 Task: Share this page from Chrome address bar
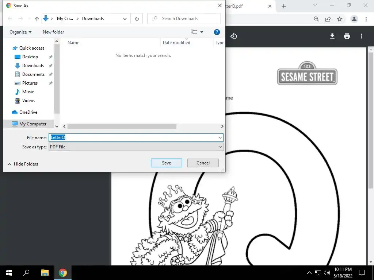(328, 19)
